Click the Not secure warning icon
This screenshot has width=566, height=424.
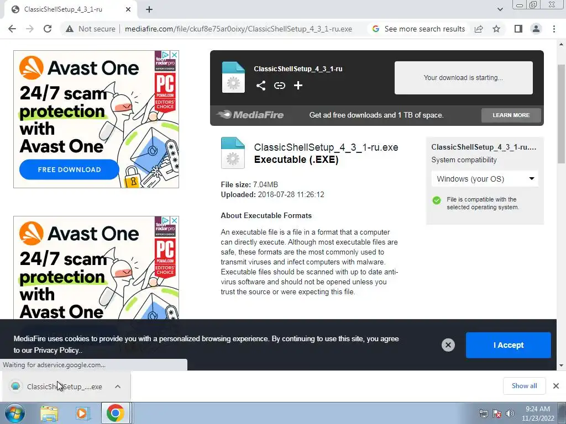[70, 29]
